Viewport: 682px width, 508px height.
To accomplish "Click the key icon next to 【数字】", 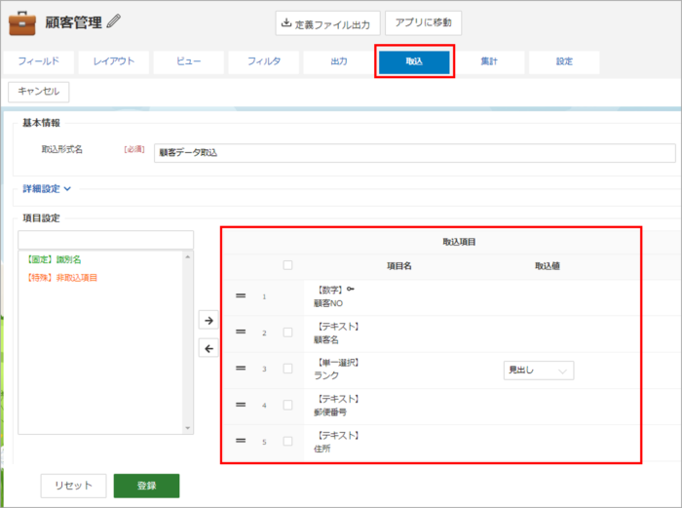I will coord(351,289).
